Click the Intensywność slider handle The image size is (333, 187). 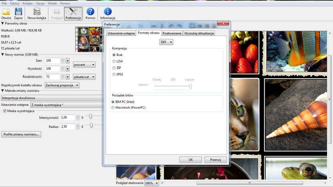[x=90, y=116]
